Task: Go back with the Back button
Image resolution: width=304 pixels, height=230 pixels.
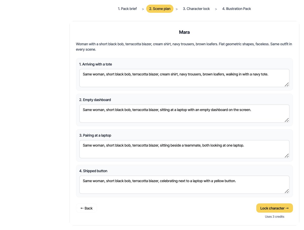Action: (x=86, y=208)
